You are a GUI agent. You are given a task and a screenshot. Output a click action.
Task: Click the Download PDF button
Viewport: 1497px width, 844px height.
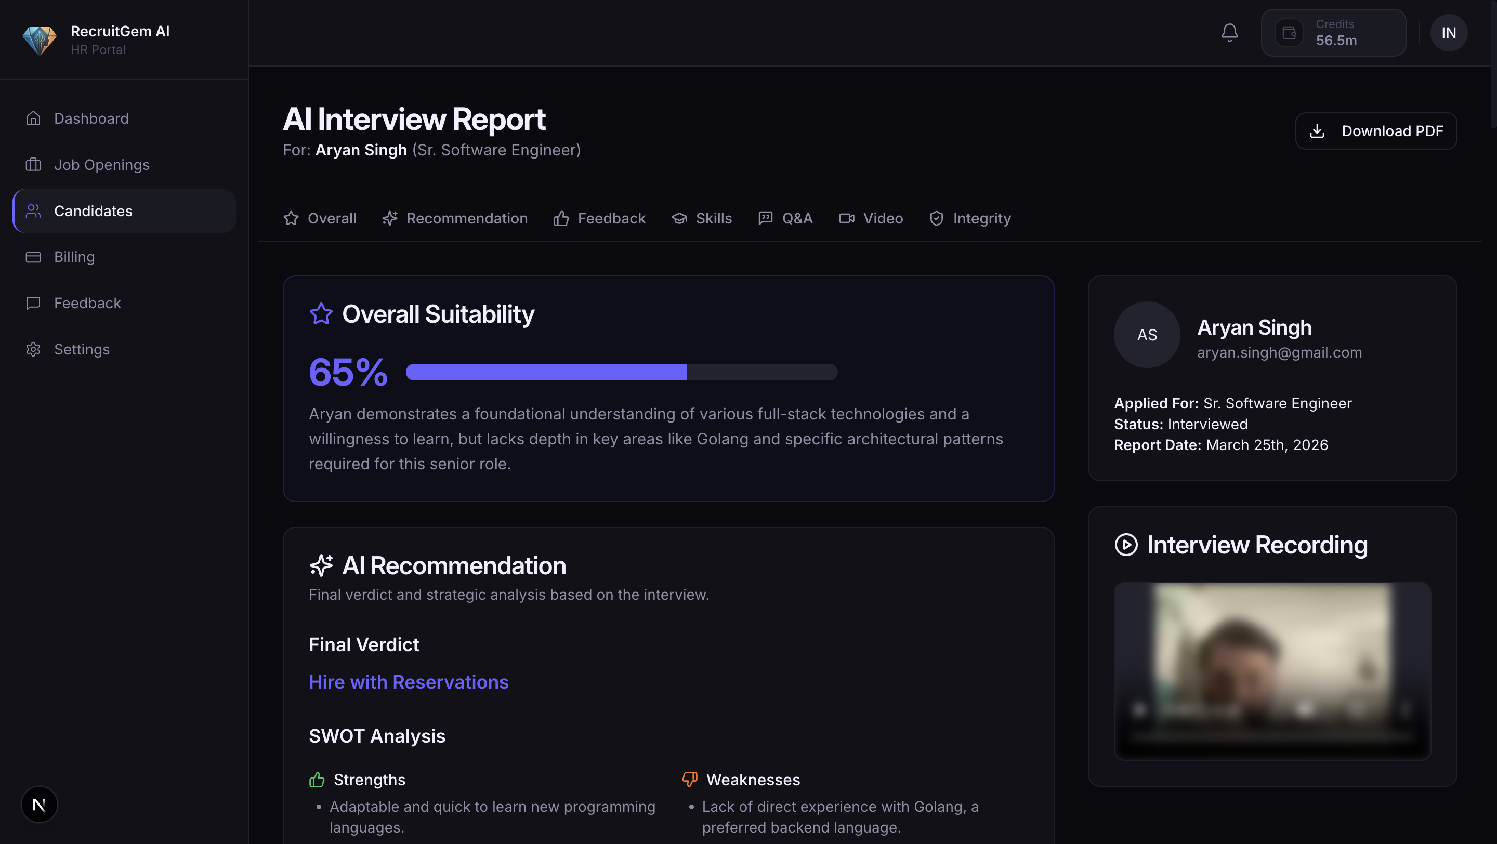click(x=1375, y=130)
